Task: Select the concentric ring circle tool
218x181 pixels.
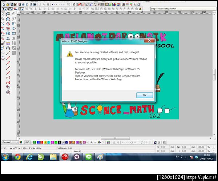Action: (8, 92)
